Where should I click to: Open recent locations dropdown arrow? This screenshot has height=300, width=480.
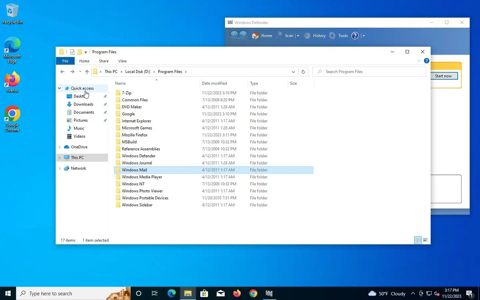tap(80, 72)
